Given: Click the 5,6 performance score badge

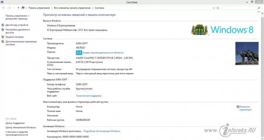Looking at the screenshot, I should pyautogui.click(x=79, y=53).
